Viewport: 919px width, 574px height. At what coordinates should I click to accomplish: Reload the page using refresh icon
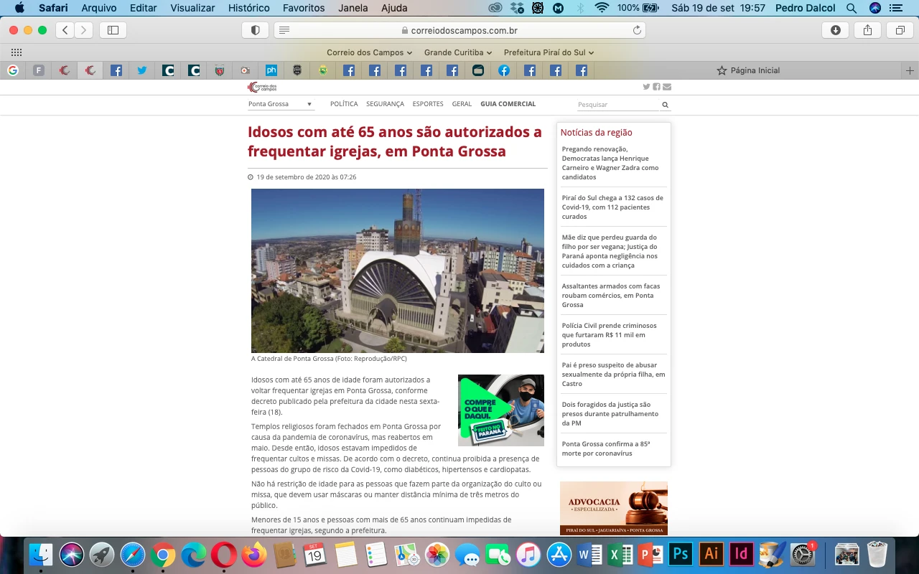(x=637, y=30)
